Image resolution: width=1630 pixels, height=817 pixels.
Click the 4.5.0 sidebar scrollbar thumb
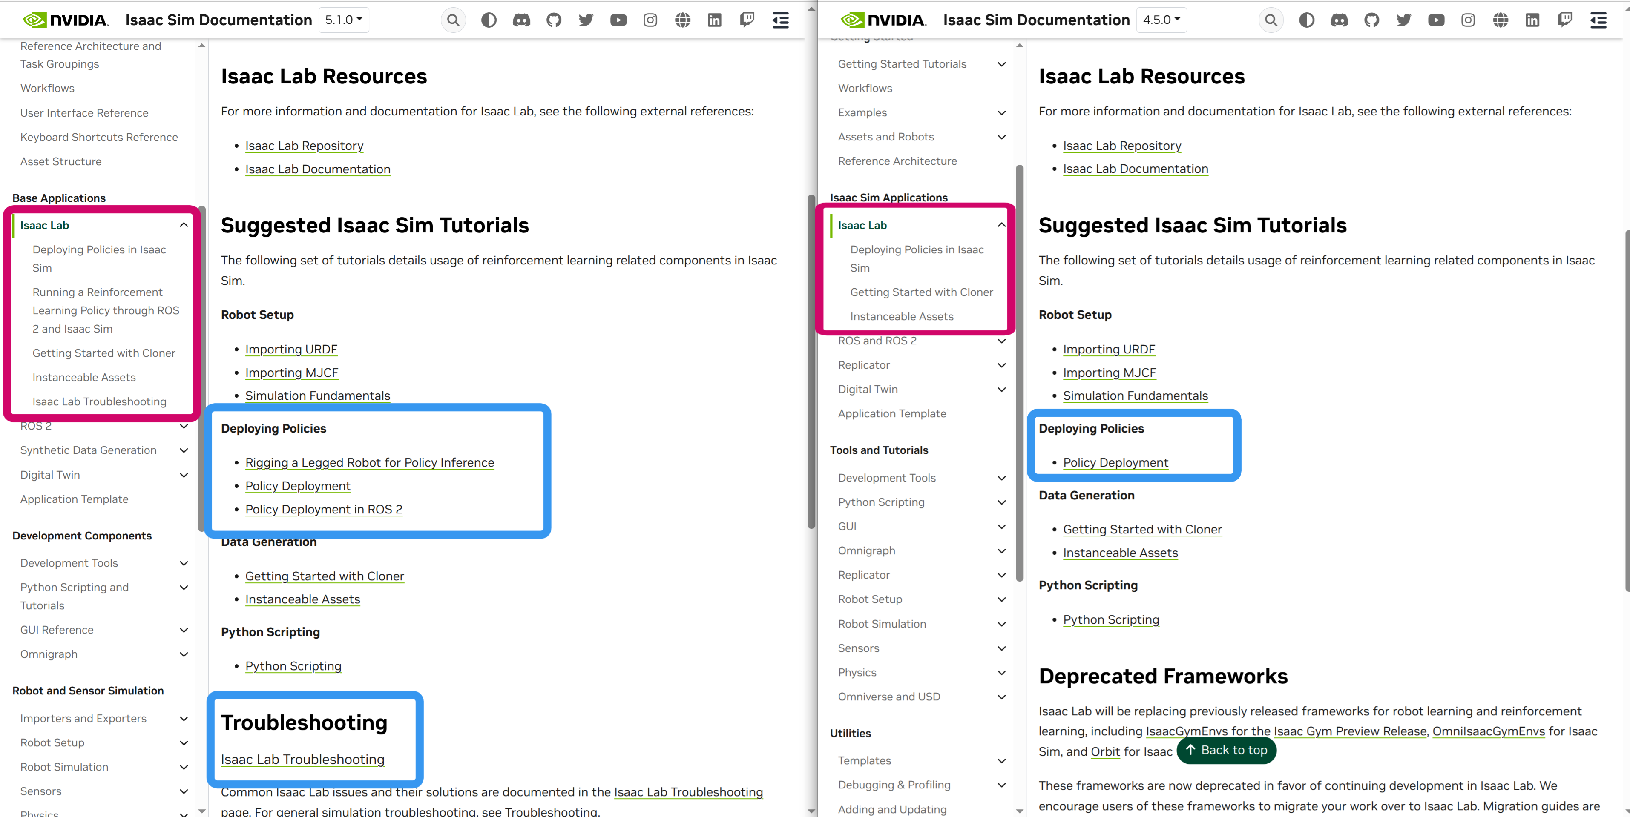[x=1019, y=373]
